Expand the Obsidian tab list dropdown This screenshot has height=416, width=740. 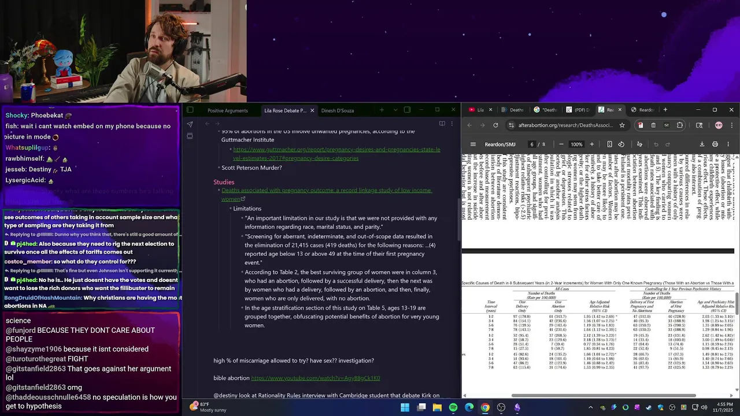(395, 110)
